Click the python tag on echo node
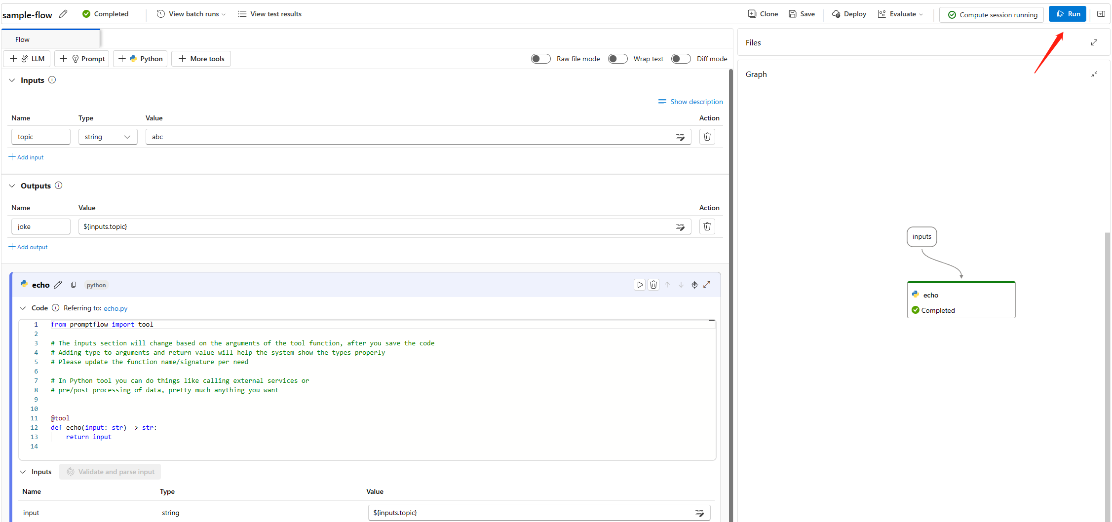The height and width of the screenshot is (522, 1112). click(96, 285)
